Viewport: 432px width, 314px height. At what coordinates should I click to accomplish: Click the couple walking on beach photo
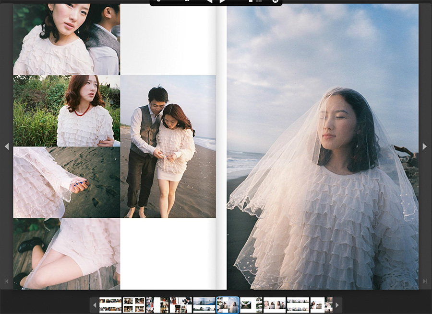[168, 146]
